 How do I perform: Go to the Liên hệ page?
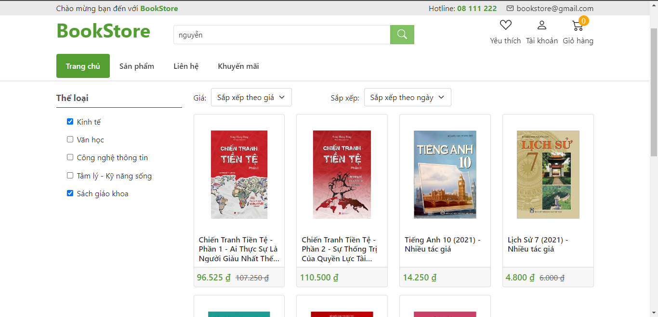click(186, 66)
